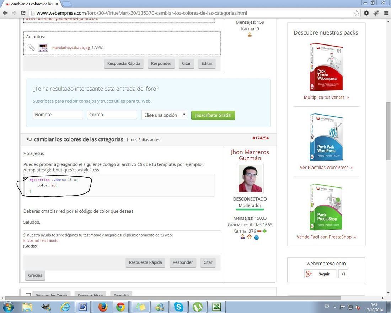This screenshot has width=391, height=313.
Task: Click 'Ver Plantillas WordPress »' link
Action: 326,168
